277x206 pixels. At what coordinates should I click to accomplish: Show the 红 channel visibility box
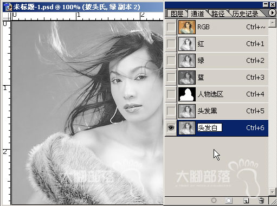(x=171, y=44)
